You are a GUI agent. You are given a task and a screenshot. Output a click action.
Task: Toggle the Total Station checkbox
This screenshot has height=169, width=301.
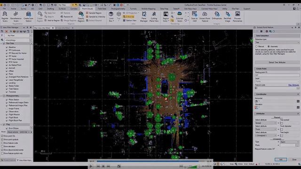7,89
